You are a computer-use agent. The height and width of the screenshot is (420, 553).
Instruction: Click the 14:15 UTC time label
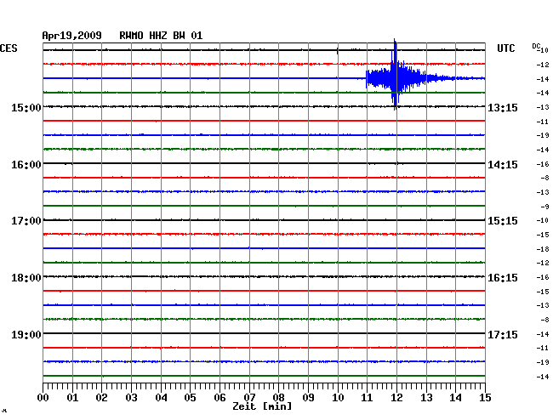click(503, 165)
